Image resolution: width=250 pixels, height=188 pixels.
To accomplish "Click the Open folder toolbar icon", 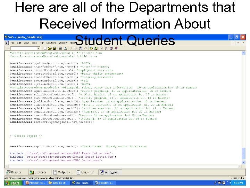I will [50, 48].
